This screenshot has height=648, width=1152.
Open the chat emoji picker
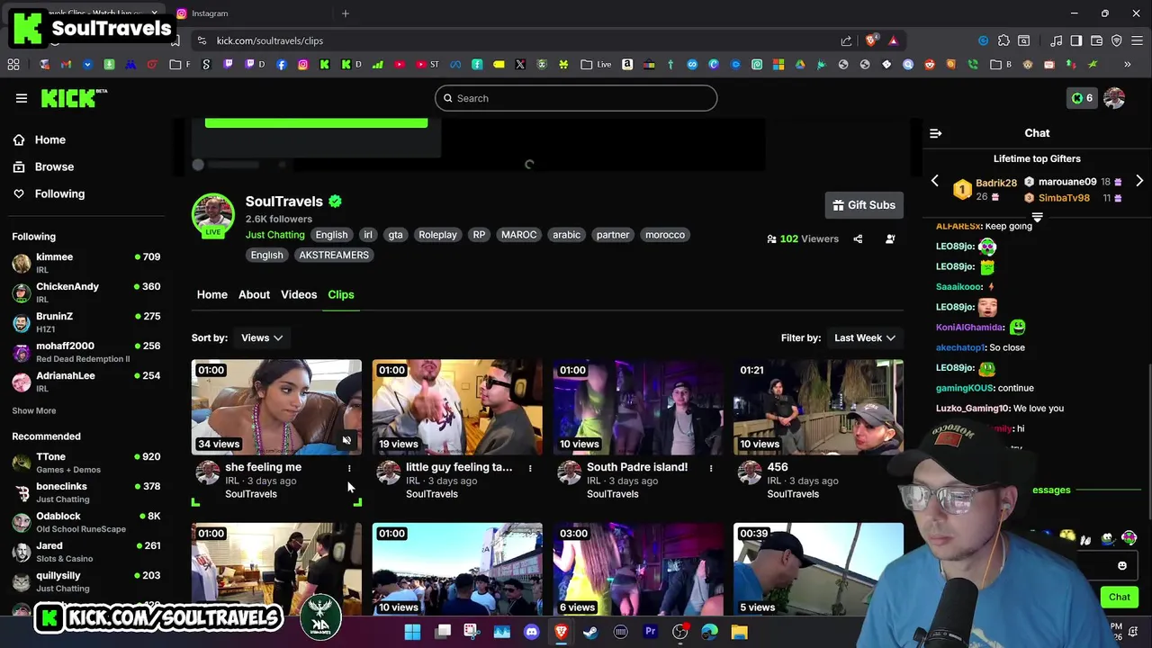pyautogui.click(x=1122, y=566)
